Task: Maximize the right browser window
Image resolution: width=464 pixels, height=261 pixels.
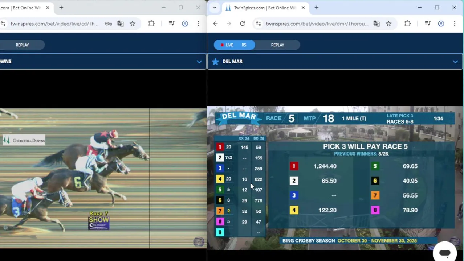Action: click(437, 8)
